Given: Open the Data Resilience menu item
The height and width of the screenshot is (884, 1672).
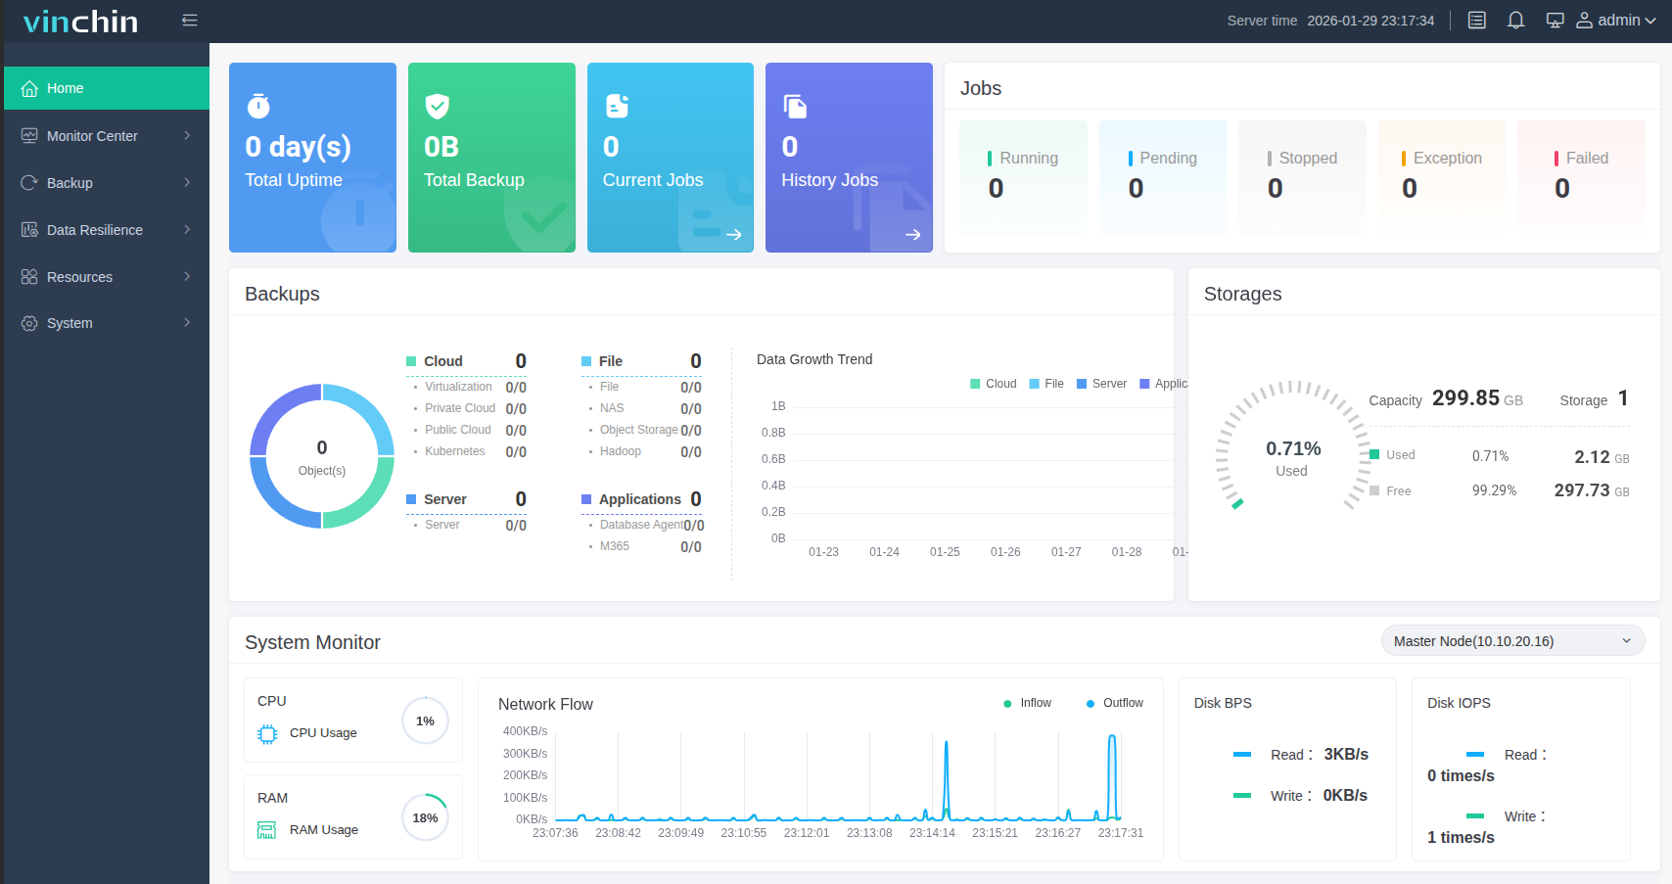Looking at the screenshot, I should point(106,230).
